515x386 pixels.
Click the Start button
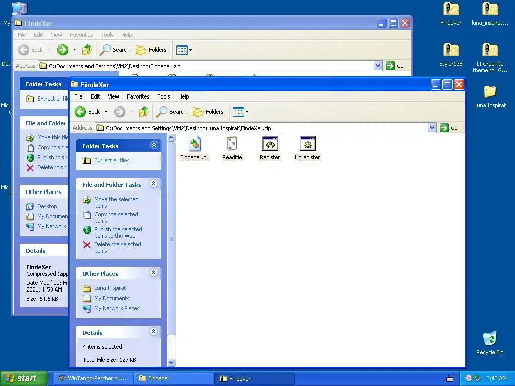[x=24, y=378]
